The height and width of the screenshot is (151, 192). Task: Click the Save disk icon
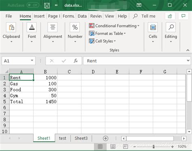(47, 5)
